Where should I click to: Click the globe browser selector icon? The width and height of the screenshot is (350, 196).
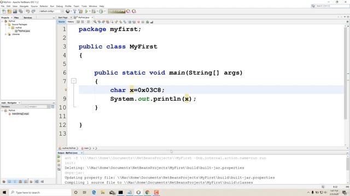pos(67,11)
